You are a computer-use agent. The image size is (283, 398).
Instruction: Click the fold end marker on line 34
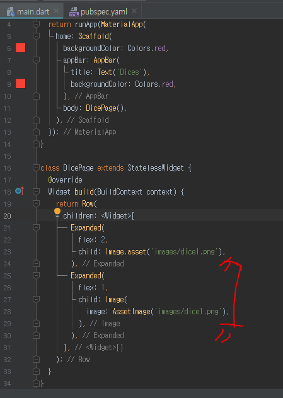[x=37, y=383]
